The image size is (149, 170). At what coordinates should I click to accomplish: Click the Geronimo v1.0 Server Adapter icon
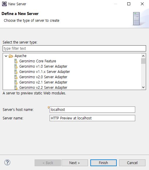(16, 66)
